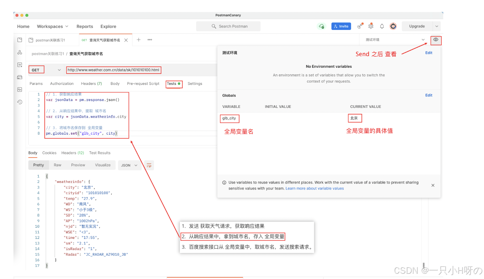Image resolution: width=484 pixels, height=279 pixels.
Task: Open the Reports page
Action: pyautogui.click(x=85, y=26)
